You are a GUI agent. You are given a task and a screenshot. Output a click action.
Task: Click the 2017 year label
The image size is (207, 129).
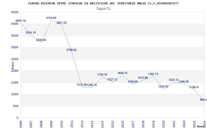coord(133,124)
